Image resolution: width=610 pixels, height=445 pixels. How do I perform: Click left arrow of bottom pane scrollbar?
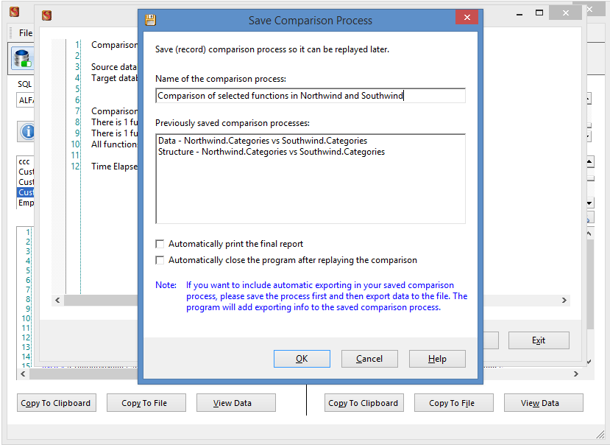coord(23,374)
